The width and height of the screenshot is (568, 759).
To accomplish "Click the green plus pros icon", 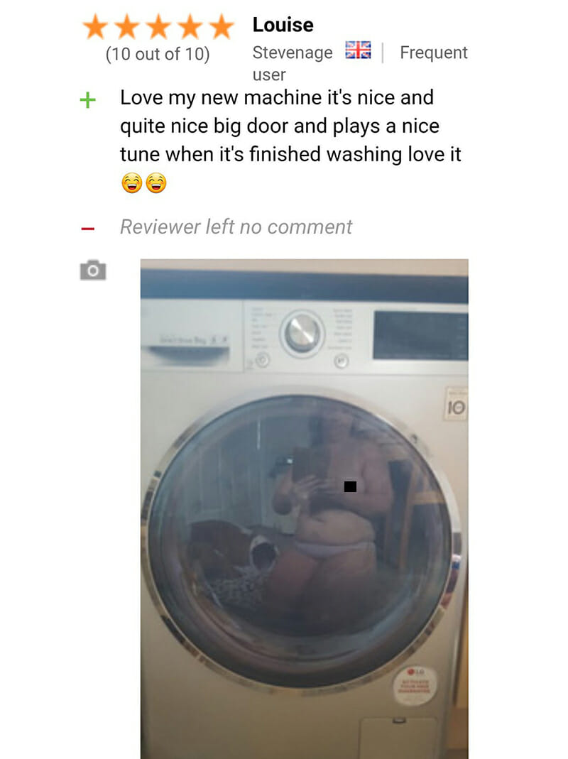I will click(x=87, y=100).
